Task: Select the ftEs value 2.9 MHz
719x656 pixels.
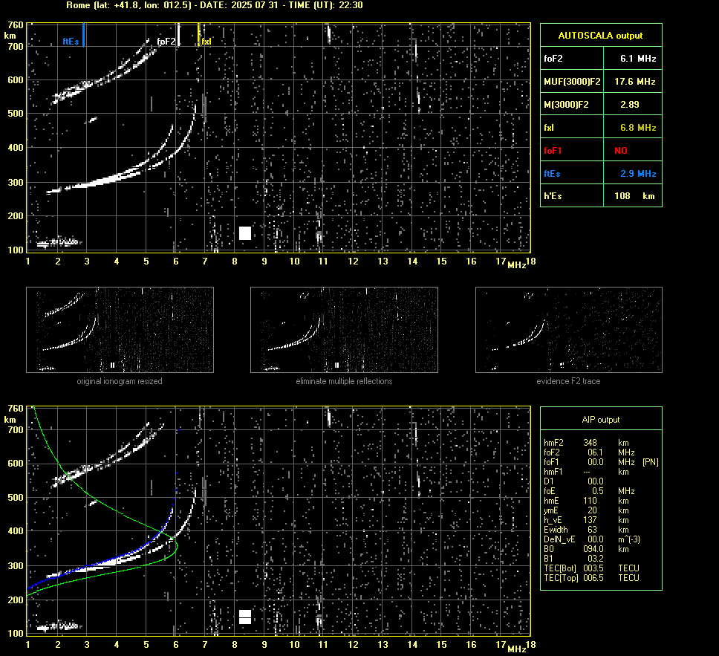Action: [x=638, y=173]
